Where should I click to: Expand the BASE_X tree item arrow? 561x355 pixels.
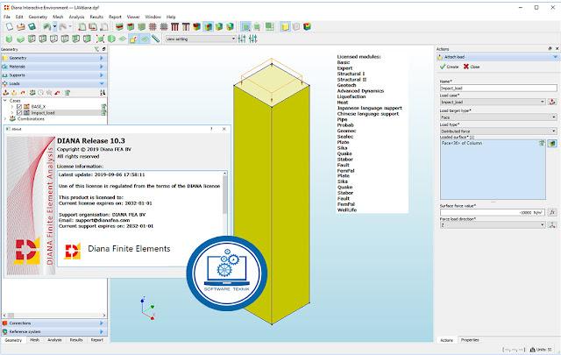coord(11,107)
